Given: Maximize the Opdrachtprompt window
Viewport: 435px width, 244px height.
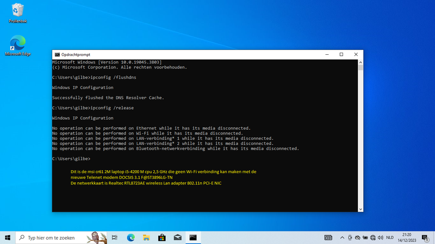Looking at the screenshot, I should pos(341,55).
